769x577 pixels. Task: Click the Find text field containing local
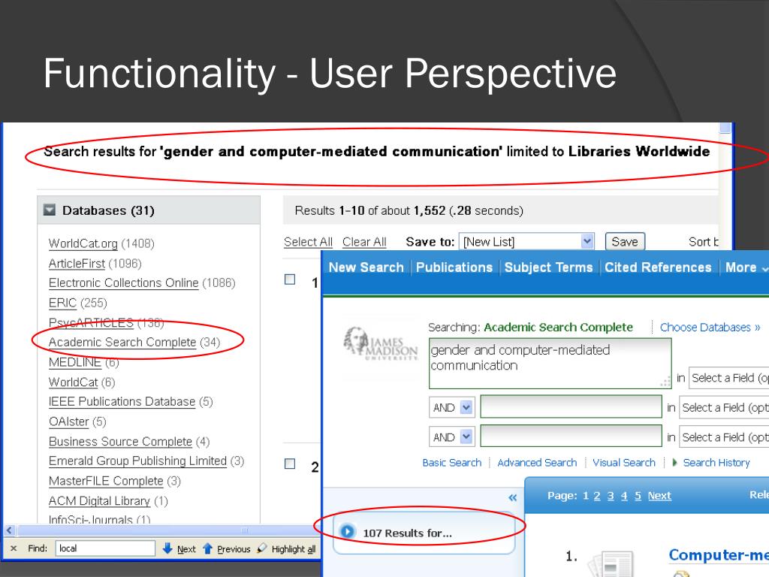click(x=105, y=548)
